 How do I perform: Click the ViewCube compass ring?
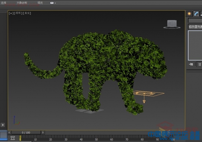pyautogui.click(x=172, y=28)
